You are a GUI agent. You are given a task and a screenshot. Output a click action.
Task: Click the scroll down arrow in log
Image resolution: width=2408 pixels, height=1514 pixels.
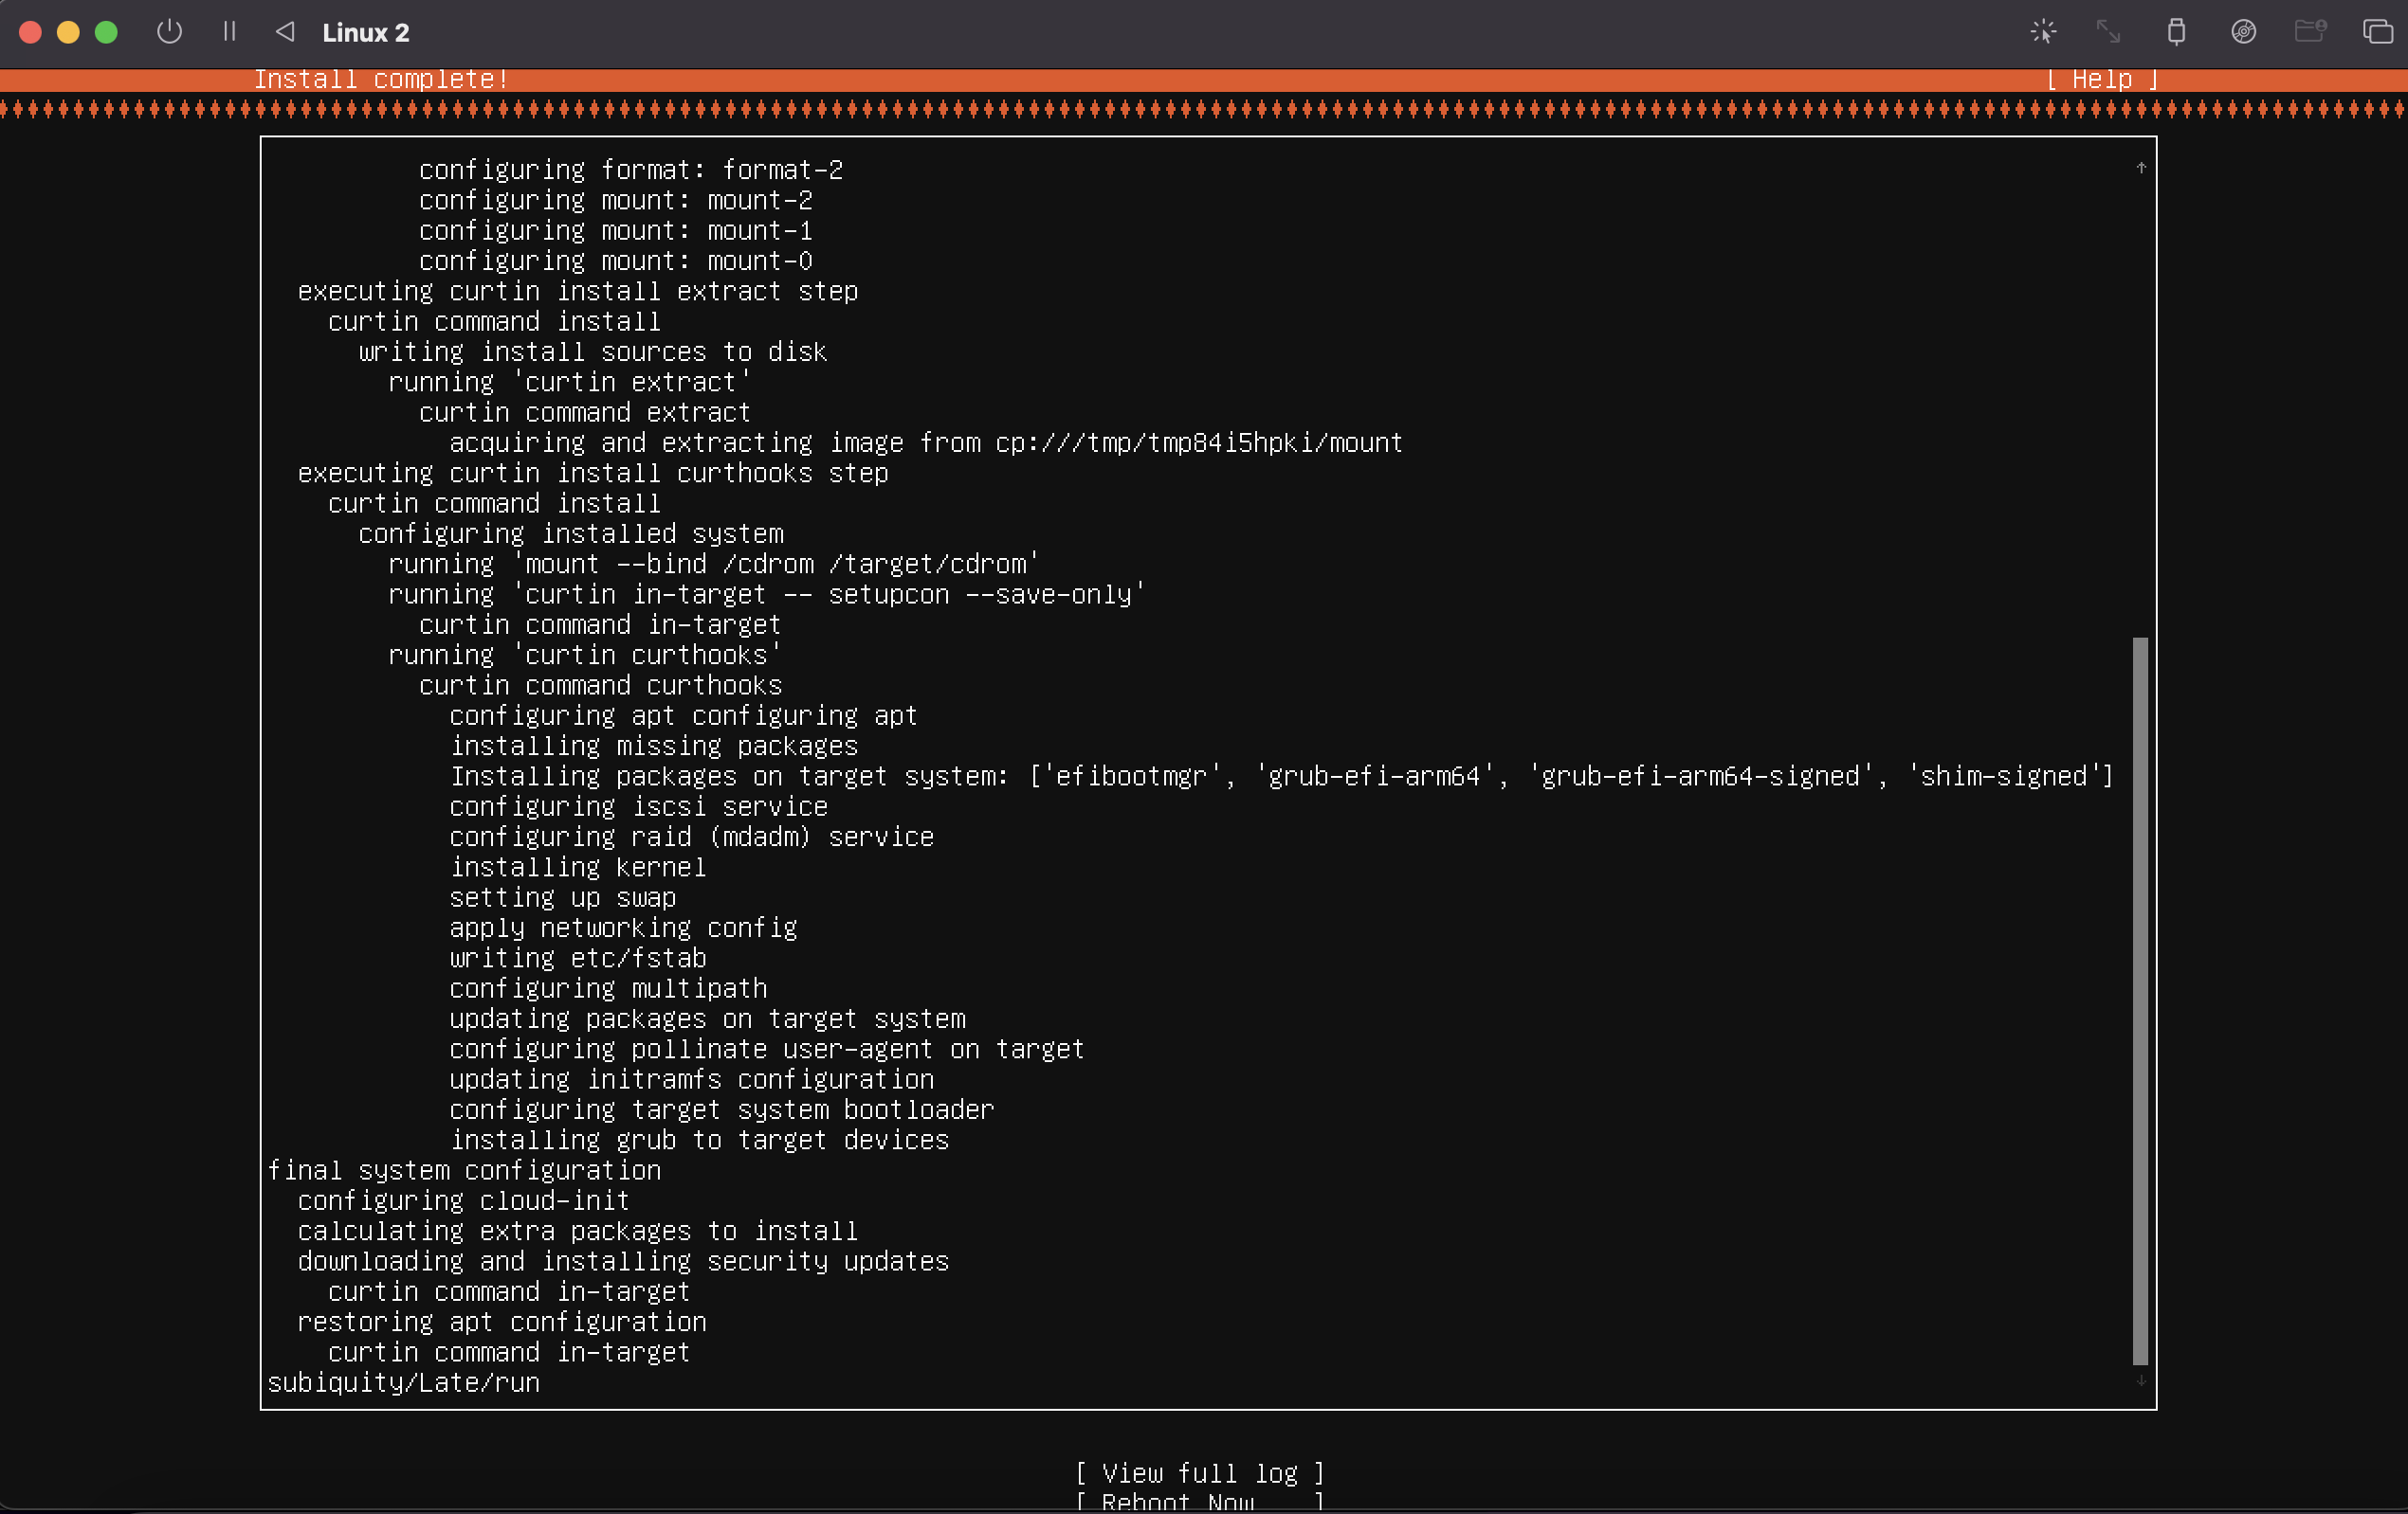[2141, 1382]
